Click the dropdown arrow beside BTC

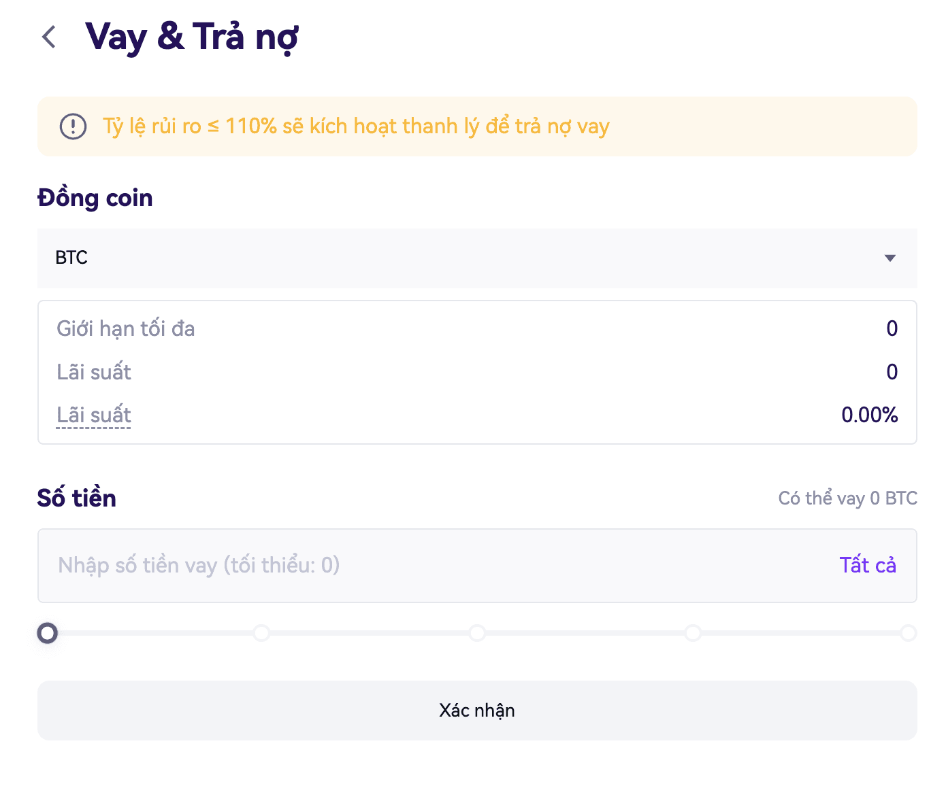tap(890, 258)
